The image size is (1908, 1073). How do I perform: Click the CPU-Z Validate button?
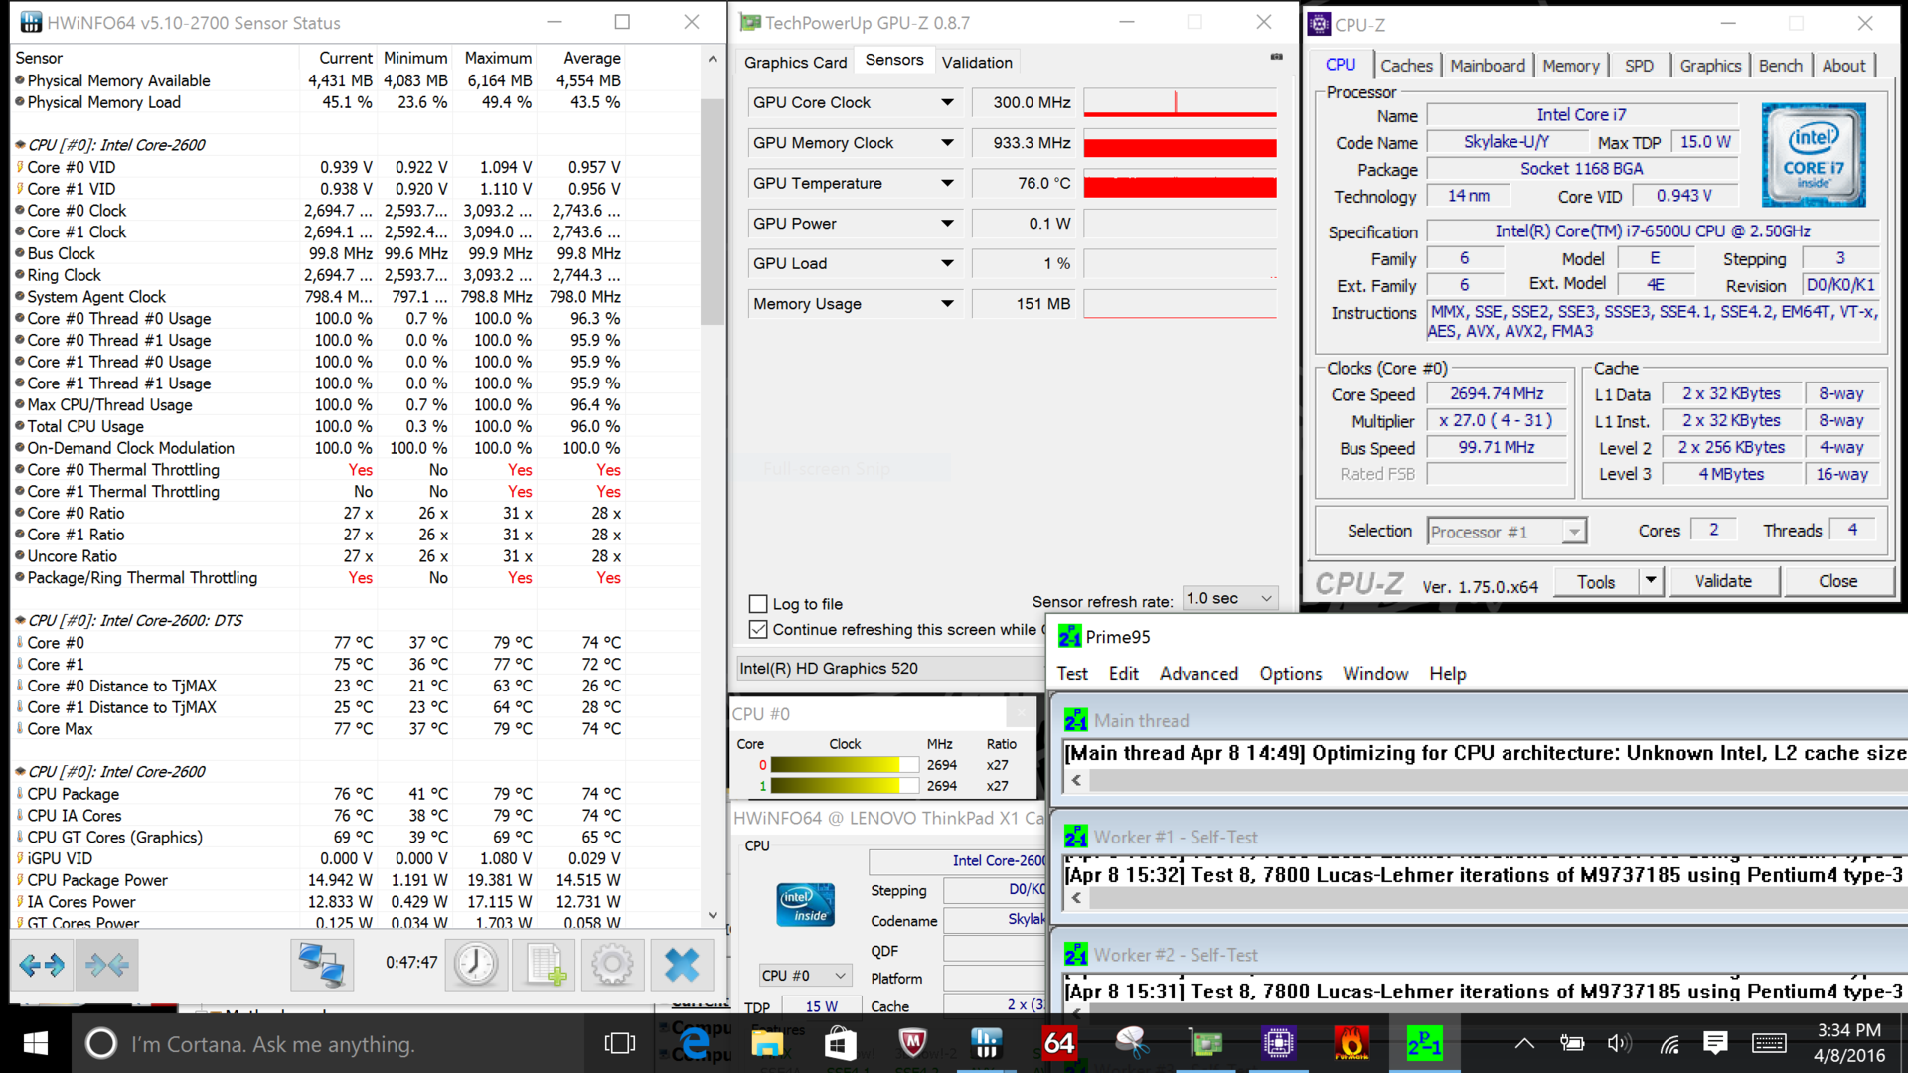tap(1723, 581)
